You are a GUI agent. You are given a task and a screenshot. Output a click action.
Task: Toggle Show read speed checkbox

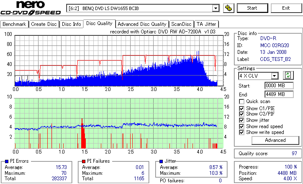click(241, 126)
